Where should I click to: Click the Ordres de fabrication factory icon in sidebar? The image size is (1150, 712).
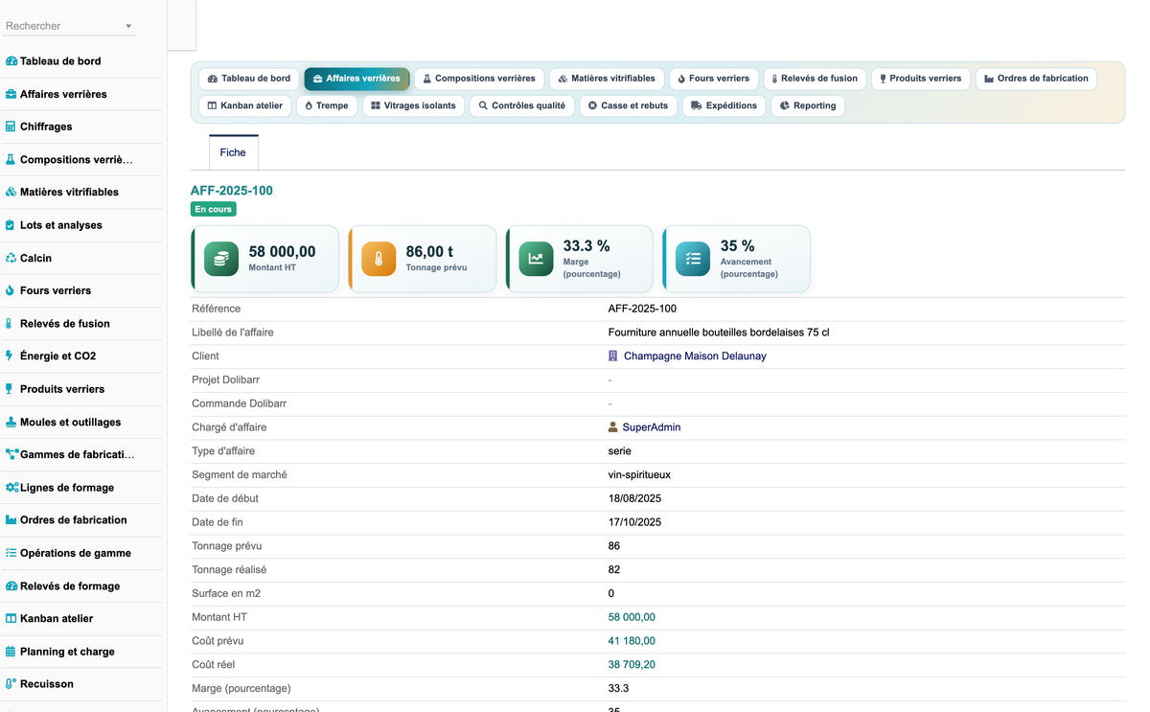11,520
